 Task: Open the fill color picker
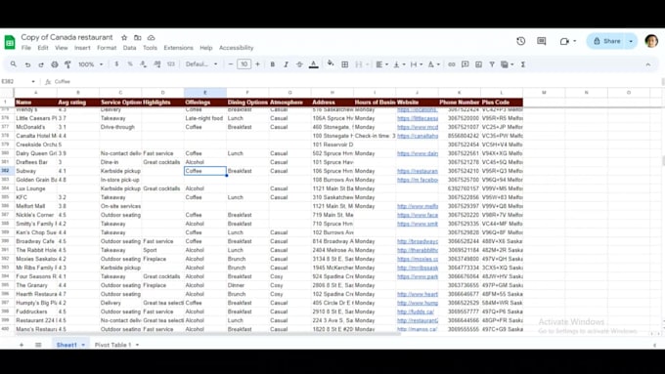[331, 63]
